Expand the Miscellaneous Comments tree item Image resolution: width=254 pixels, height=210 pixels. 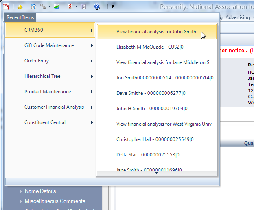click(22, 201)
